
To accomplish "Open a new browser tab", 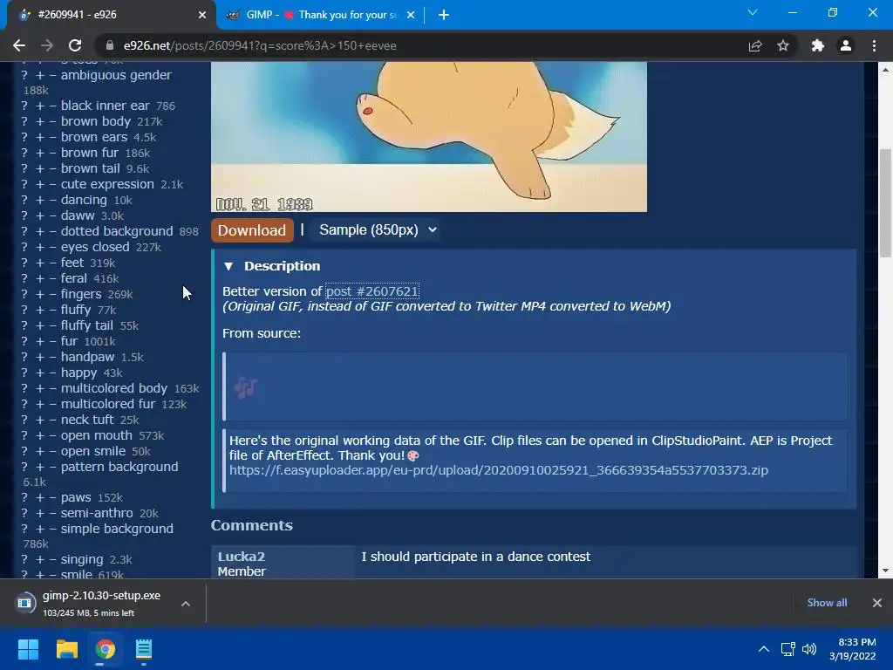I will (x=444, y=15).
